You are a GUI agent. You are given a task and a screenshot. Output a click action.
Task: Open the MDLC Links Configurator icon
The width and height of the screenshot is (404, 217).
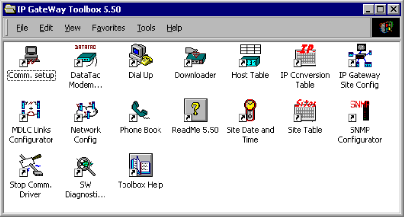pos(31,110)
